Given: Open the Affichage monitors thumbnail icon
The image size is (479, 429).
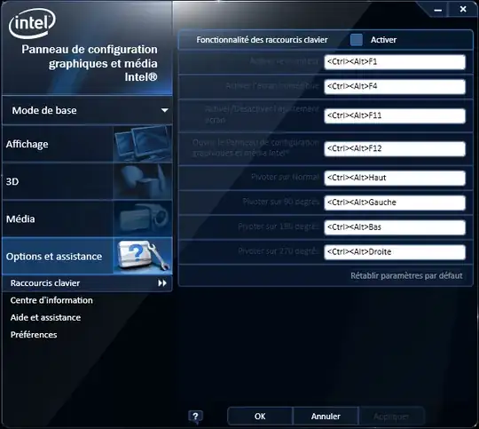Looking at the screenshot, I should tap(143, 143).
